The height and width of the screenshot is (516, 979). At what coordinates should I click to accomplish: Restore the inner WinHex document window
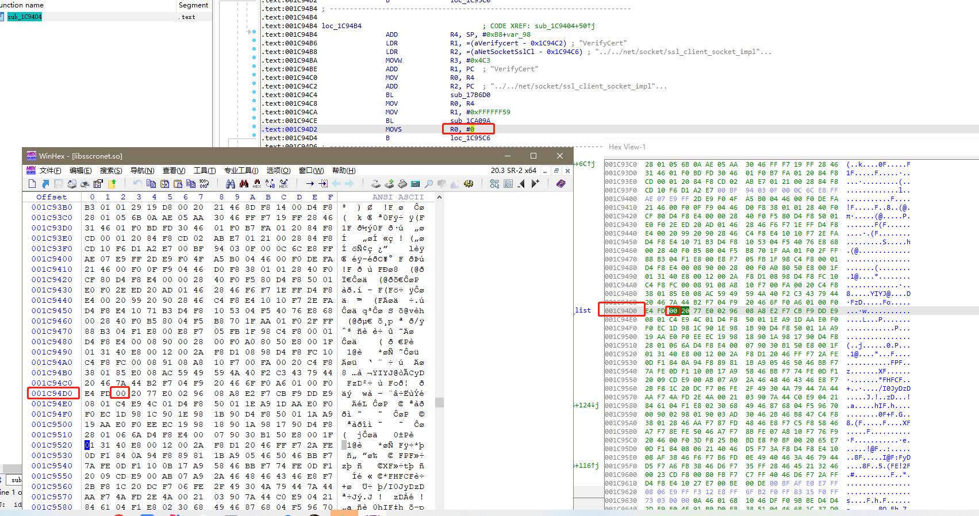click(556, 171)
